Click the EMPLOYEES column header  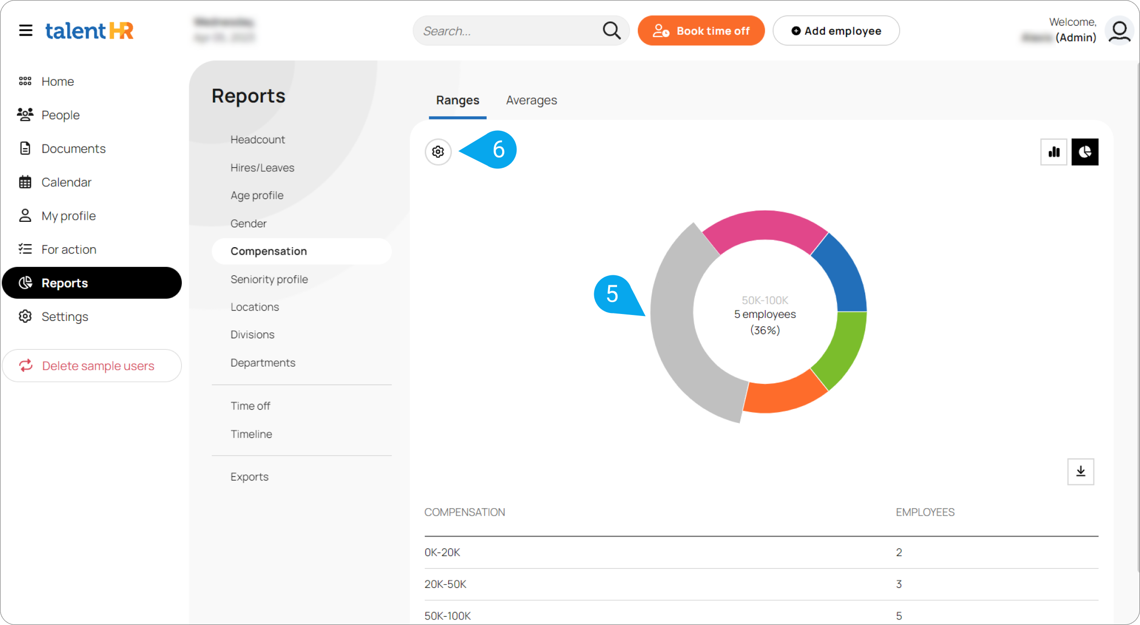coord(925,512)
